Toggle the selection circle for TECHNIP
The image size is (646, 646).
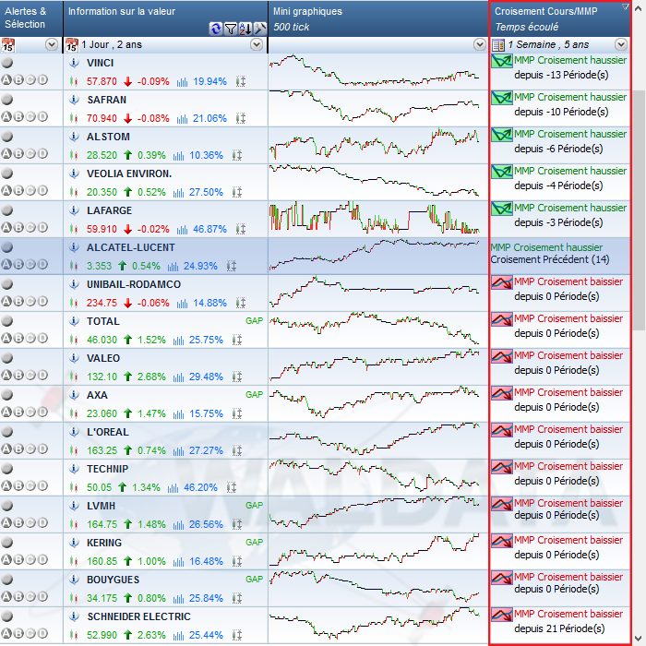coord(7,469)
